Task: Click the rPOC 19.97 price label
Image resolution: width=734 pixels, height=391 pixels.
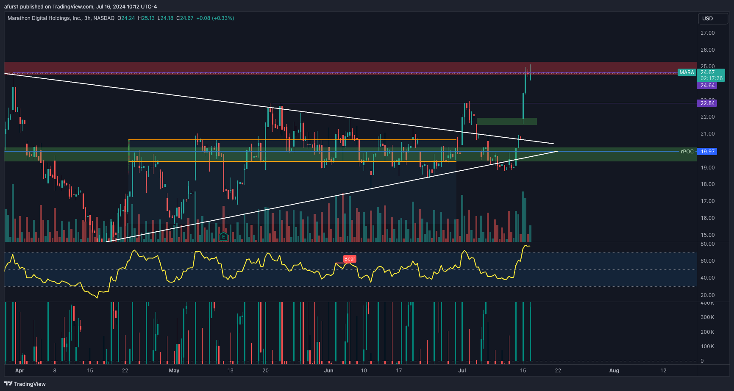Action: point(707,151)
